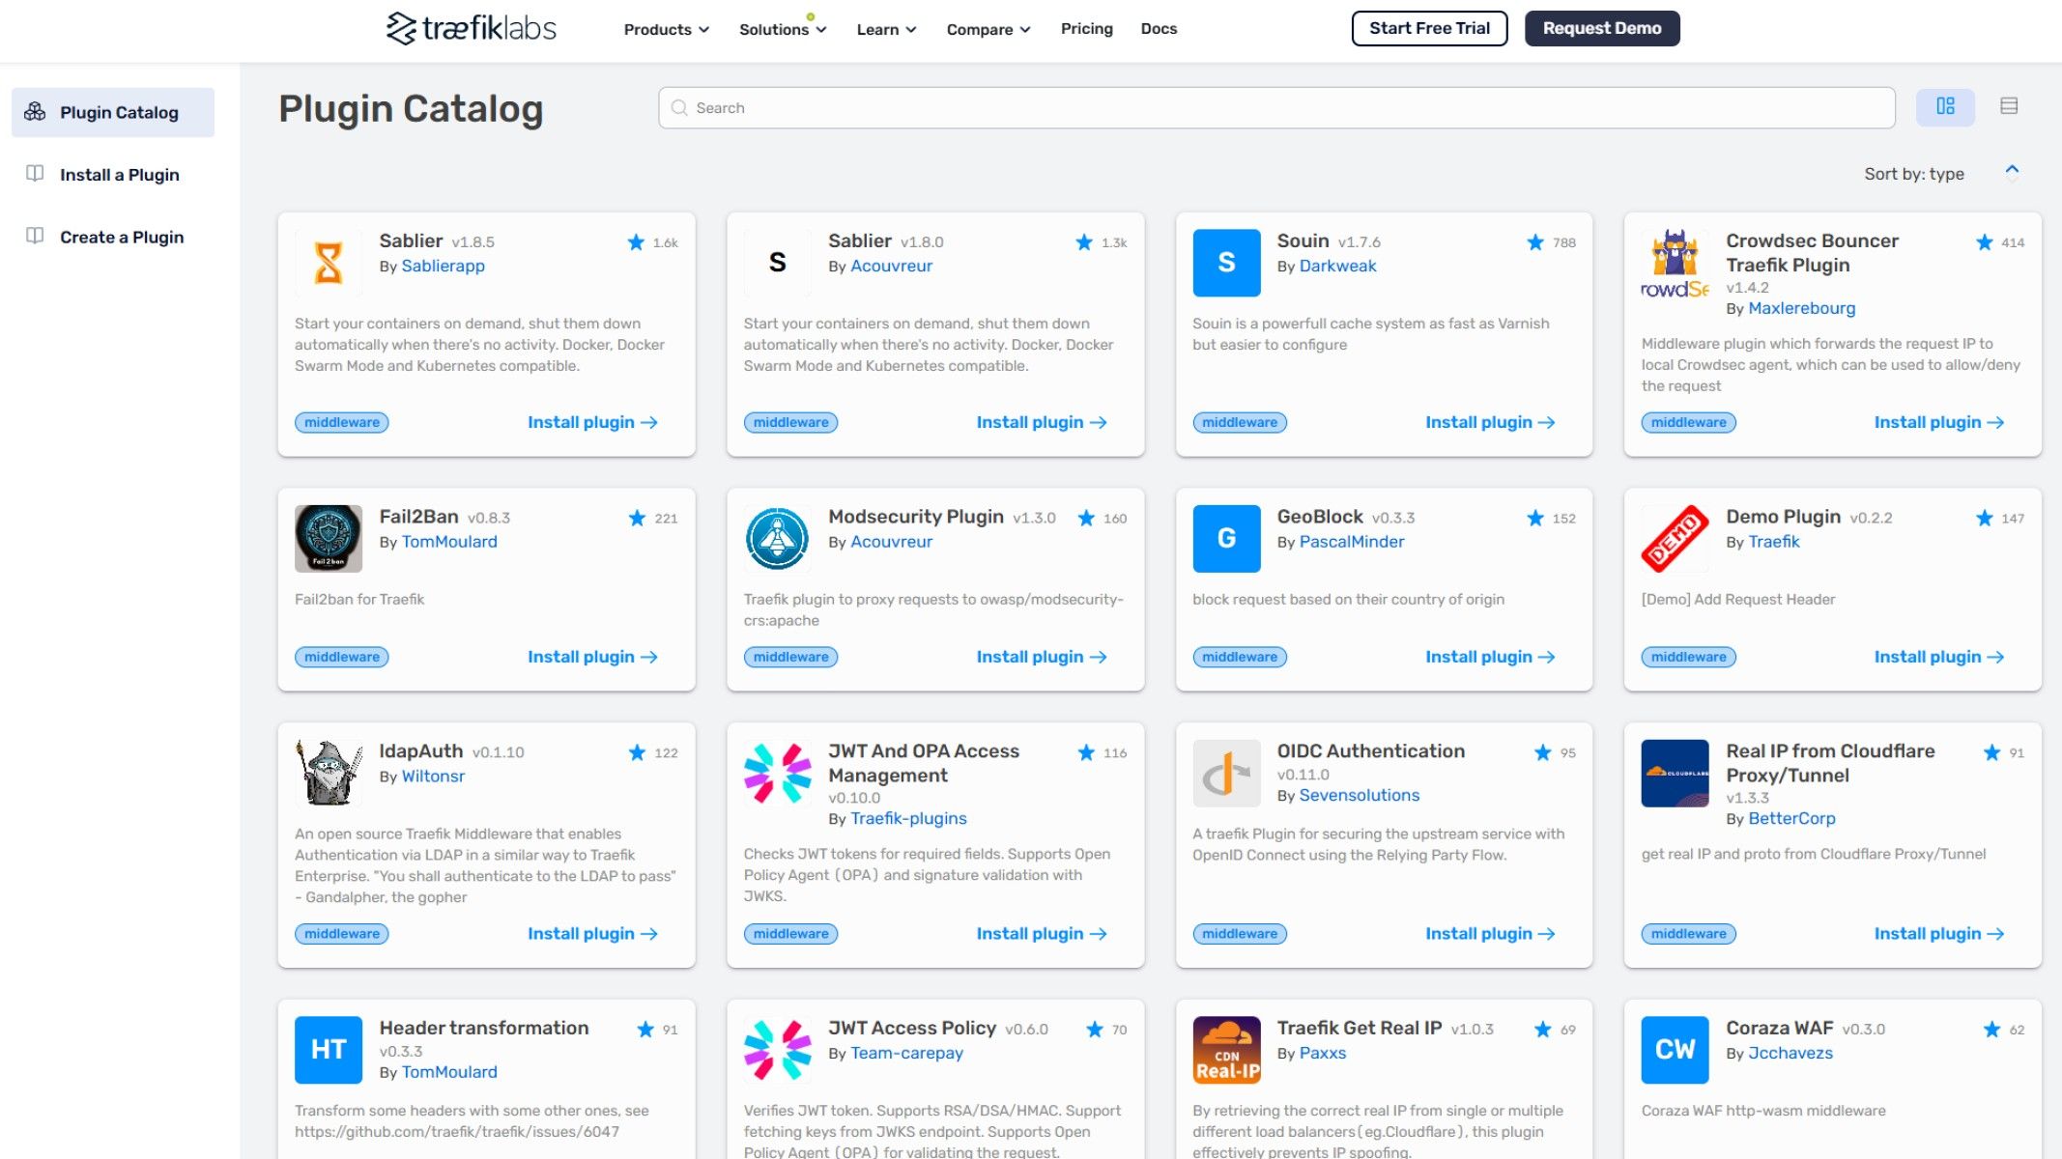The image size is (2062, 1159).
Task: Select Plugin Catalog in the sidebar
Action: point(113,112)
